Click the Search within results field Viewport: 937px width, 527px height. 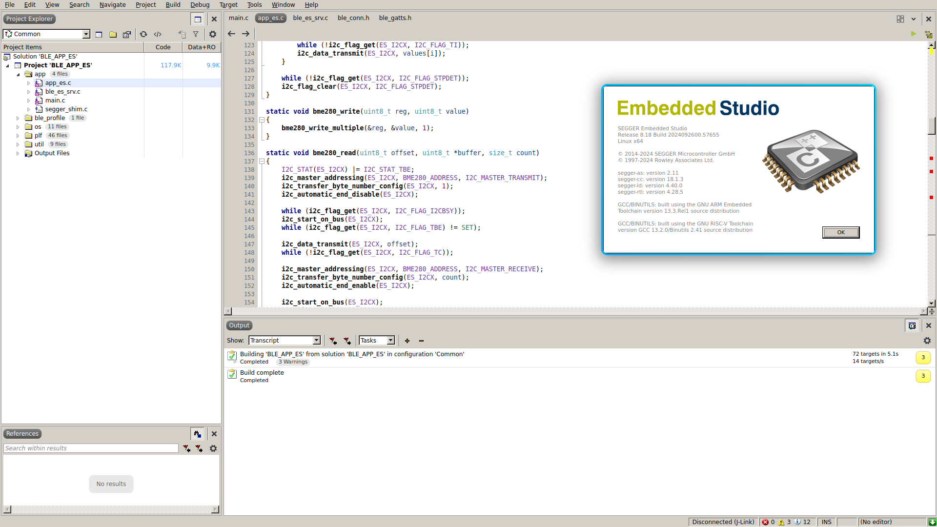tap(91, 448)
